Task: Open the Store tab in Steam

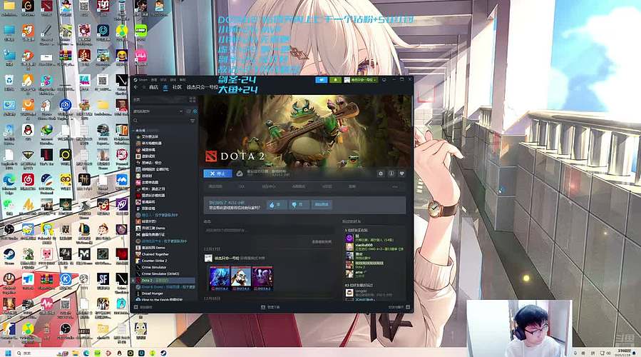Action: pyautogui.click(x=153, y=87)
